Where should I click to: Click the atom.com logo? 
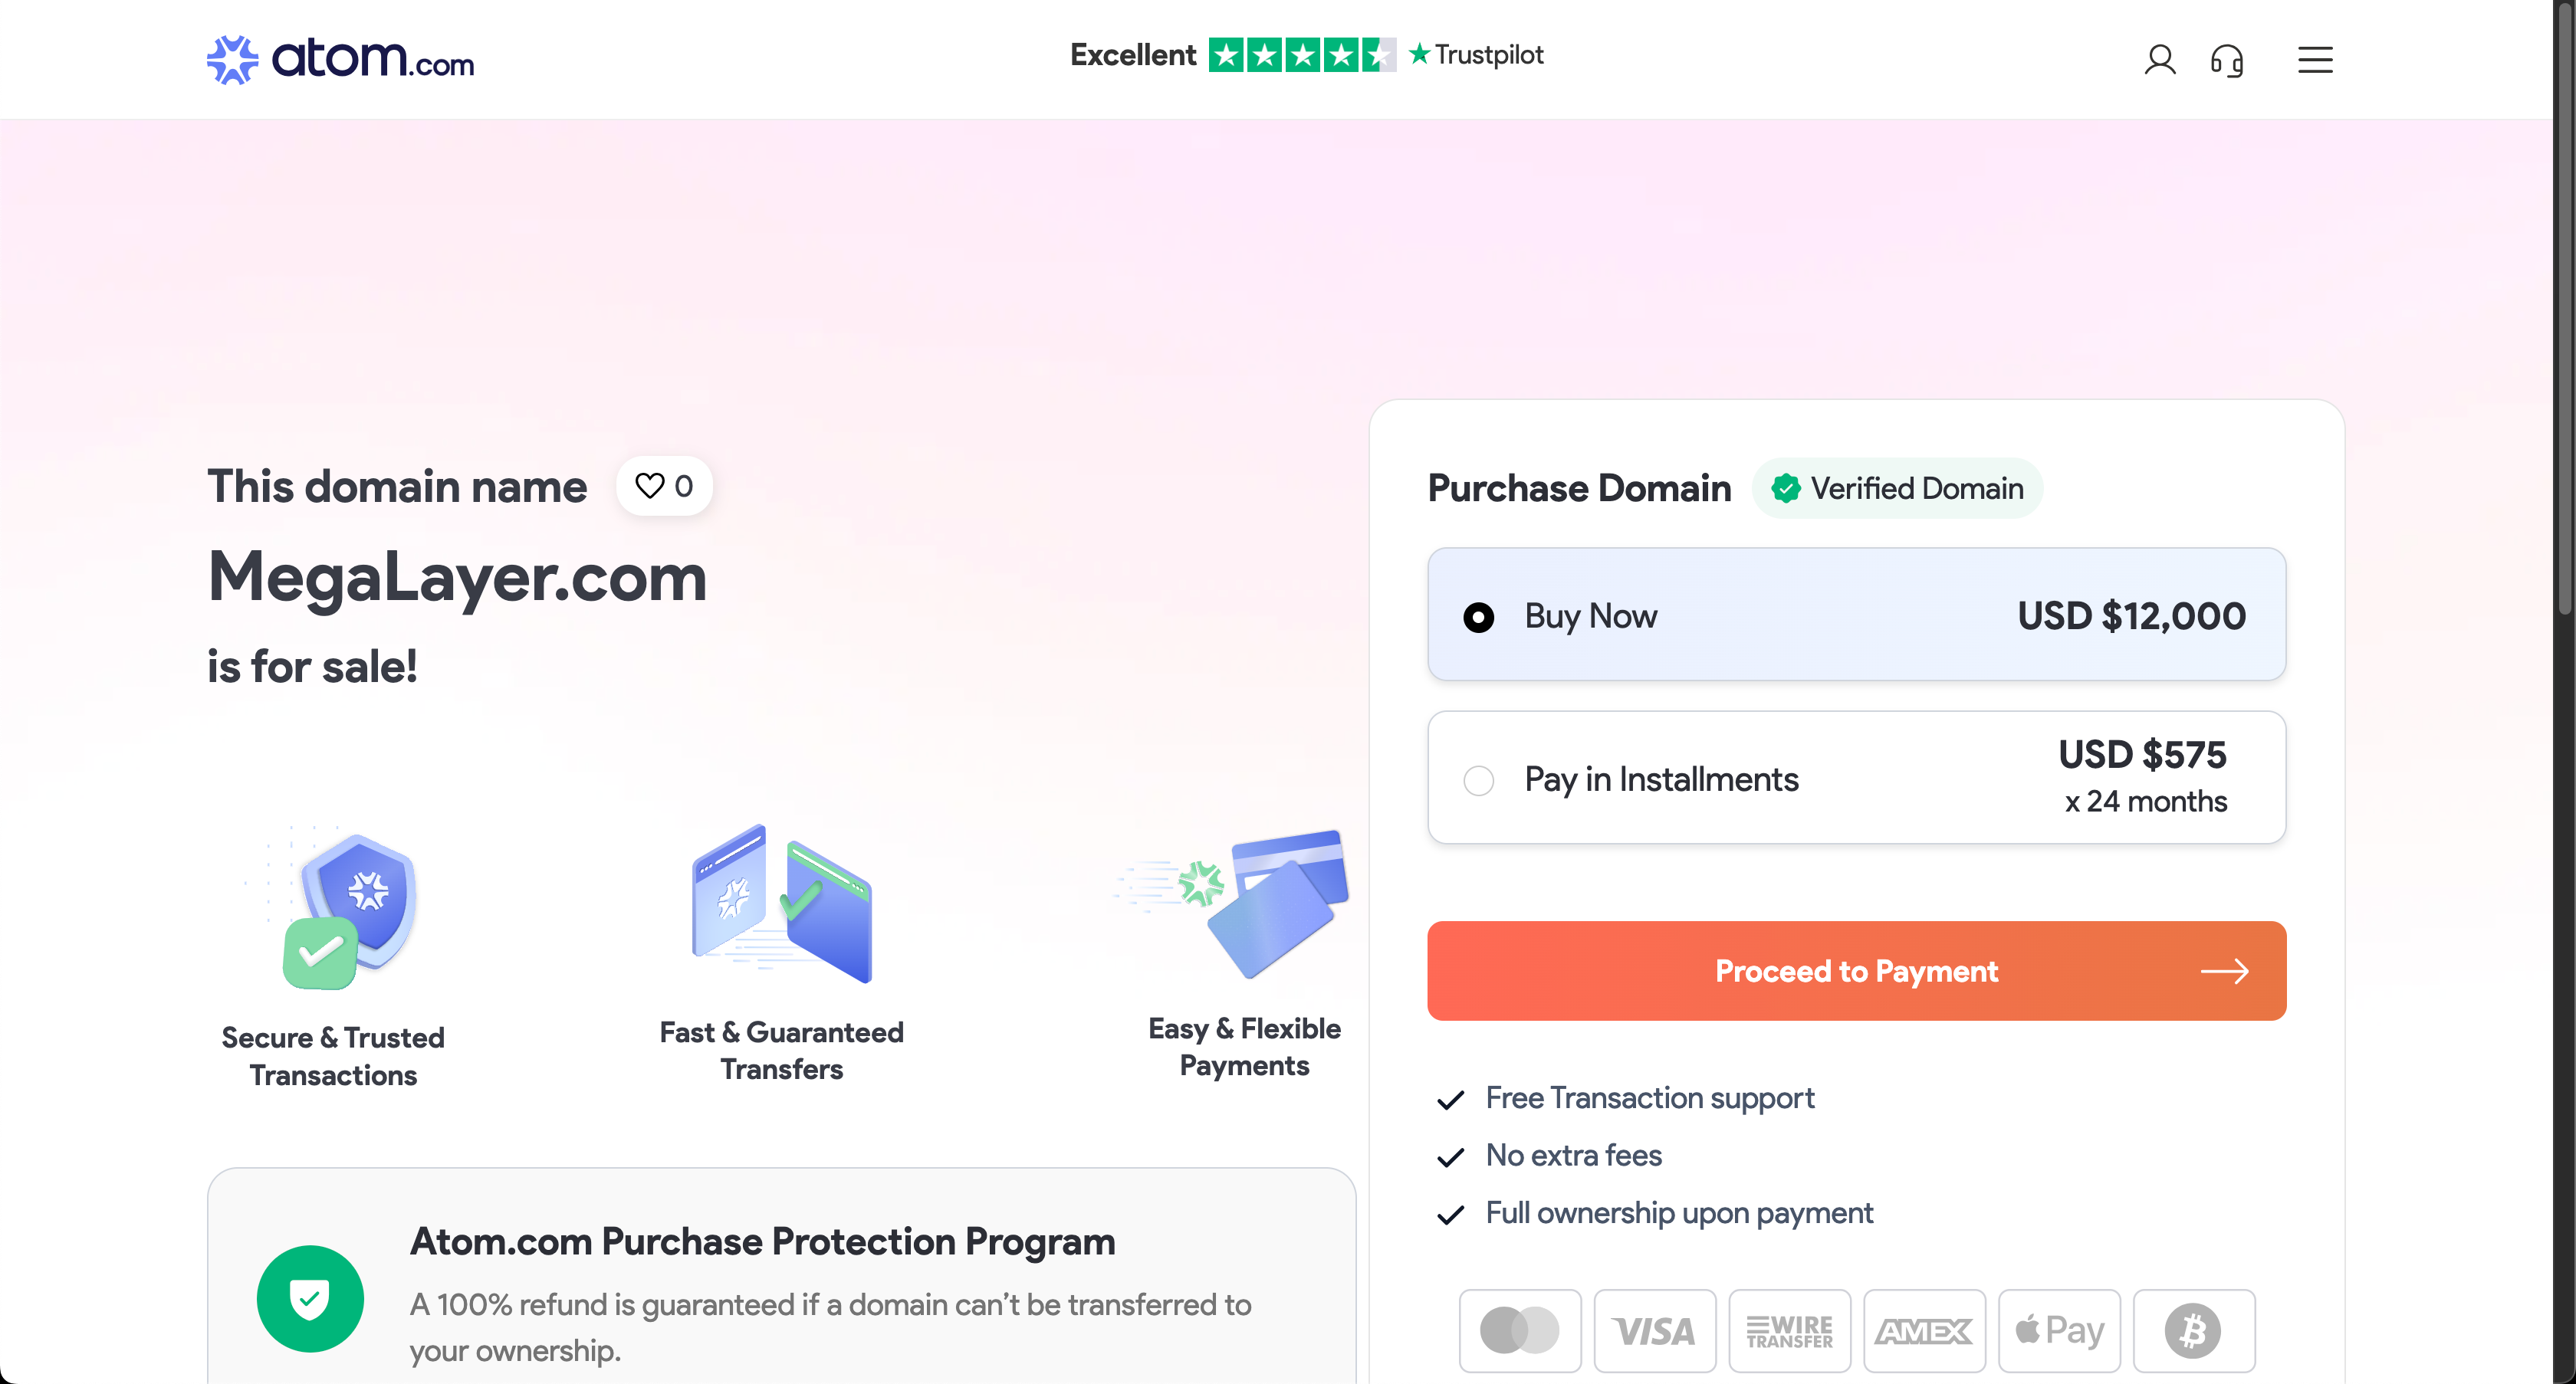tap(340, 60)
